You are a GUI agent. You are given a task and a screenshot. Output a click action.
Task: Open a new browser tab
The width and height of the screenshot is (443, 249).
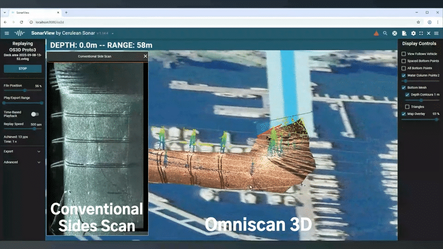point(66,12)
